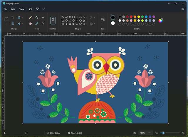Screen dimensions: 188x137
Task: Open the File menu
Action: 5,9
